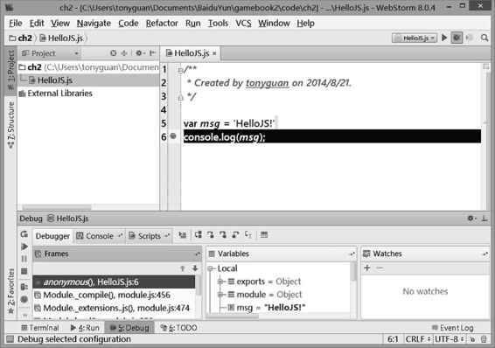Expand the exports Object variable
Image resolution: width=495 pixels, height=348 pixels.
[x=220, y=282]
